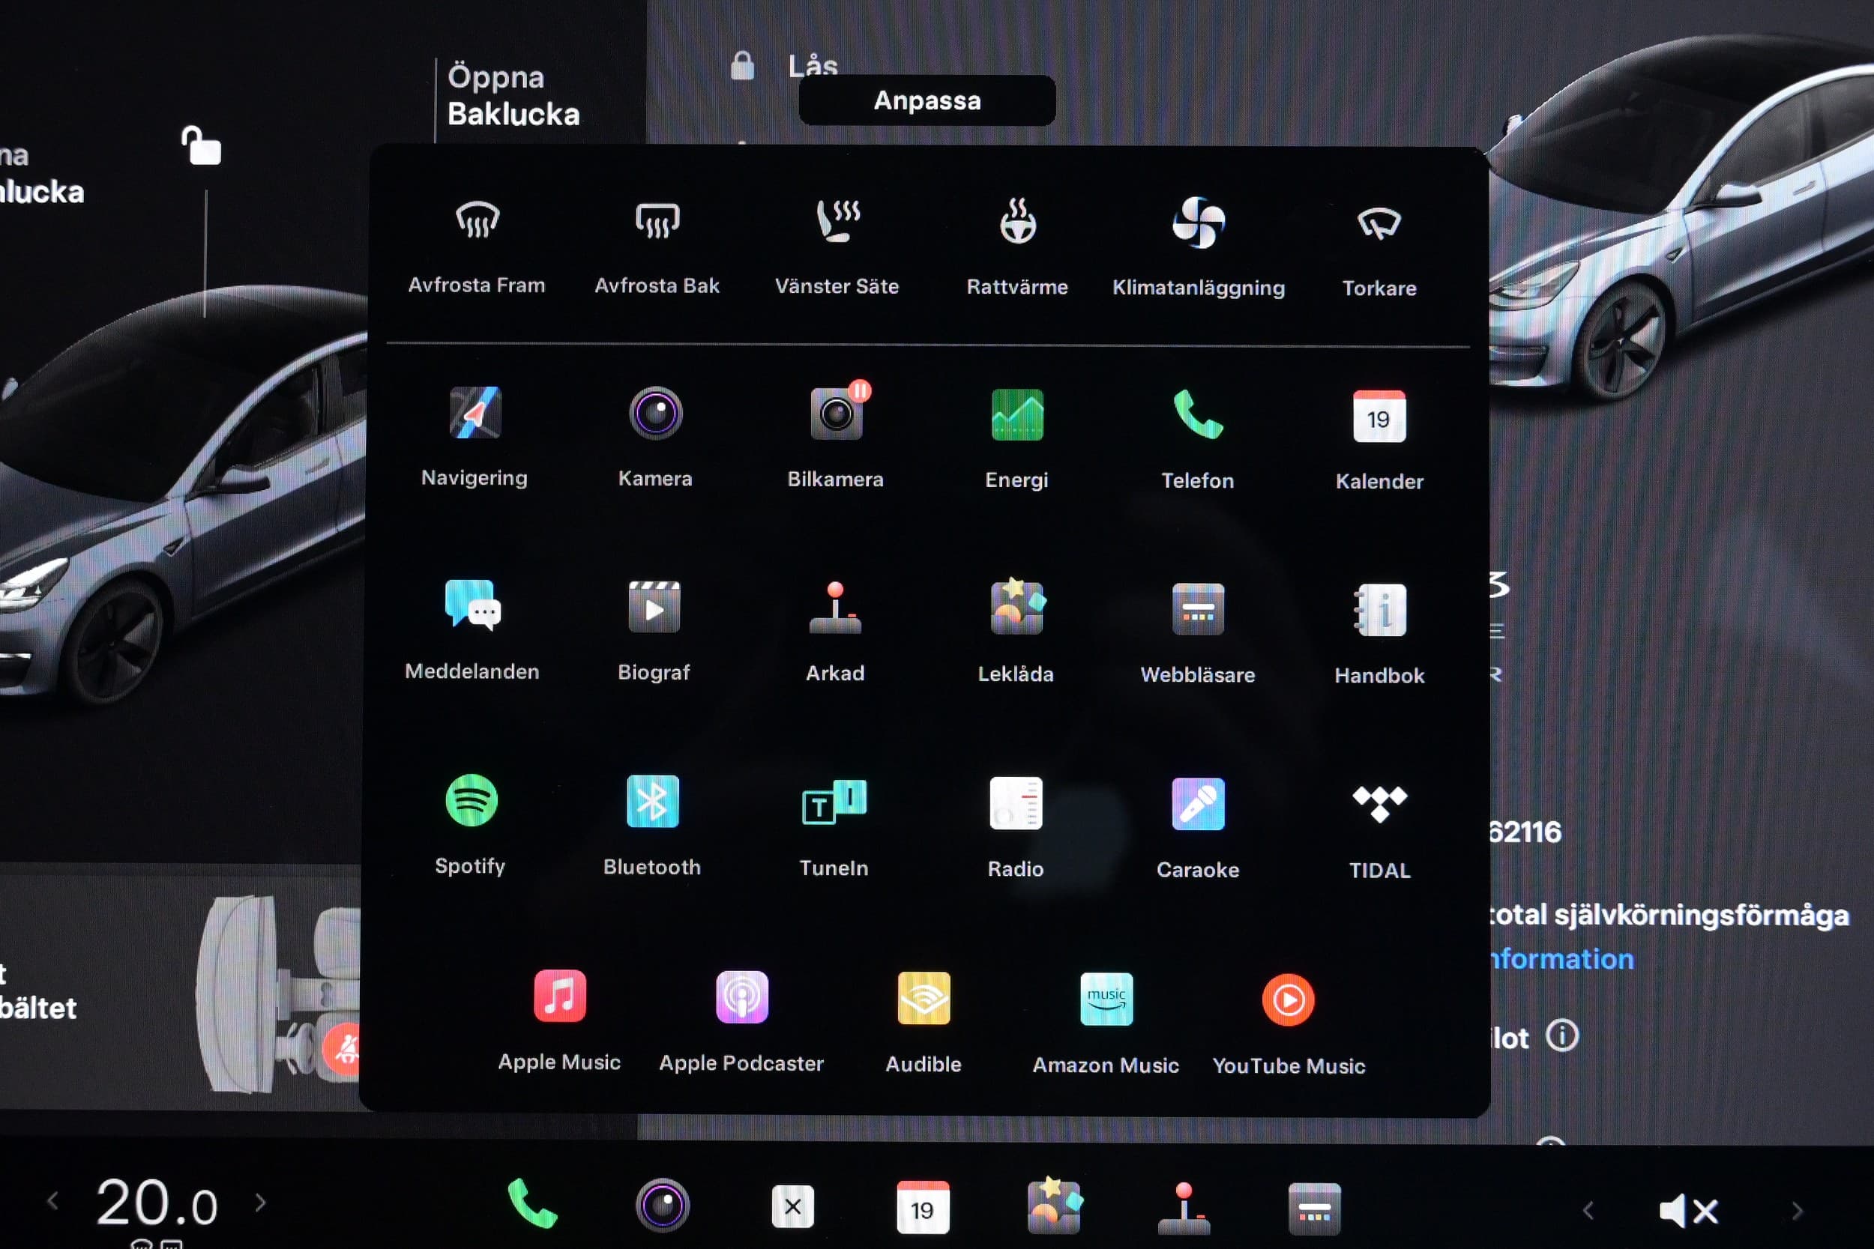Launch Spotify
Viewport: 1874px width, 1249px height.
click(471, 824)
